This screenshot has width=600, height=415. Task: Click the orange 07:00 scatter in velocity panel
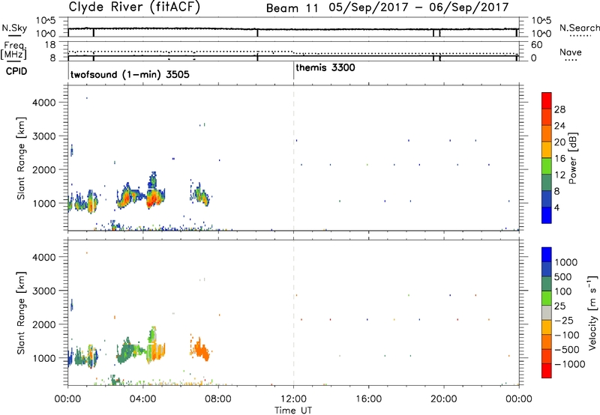click(199, 348)
